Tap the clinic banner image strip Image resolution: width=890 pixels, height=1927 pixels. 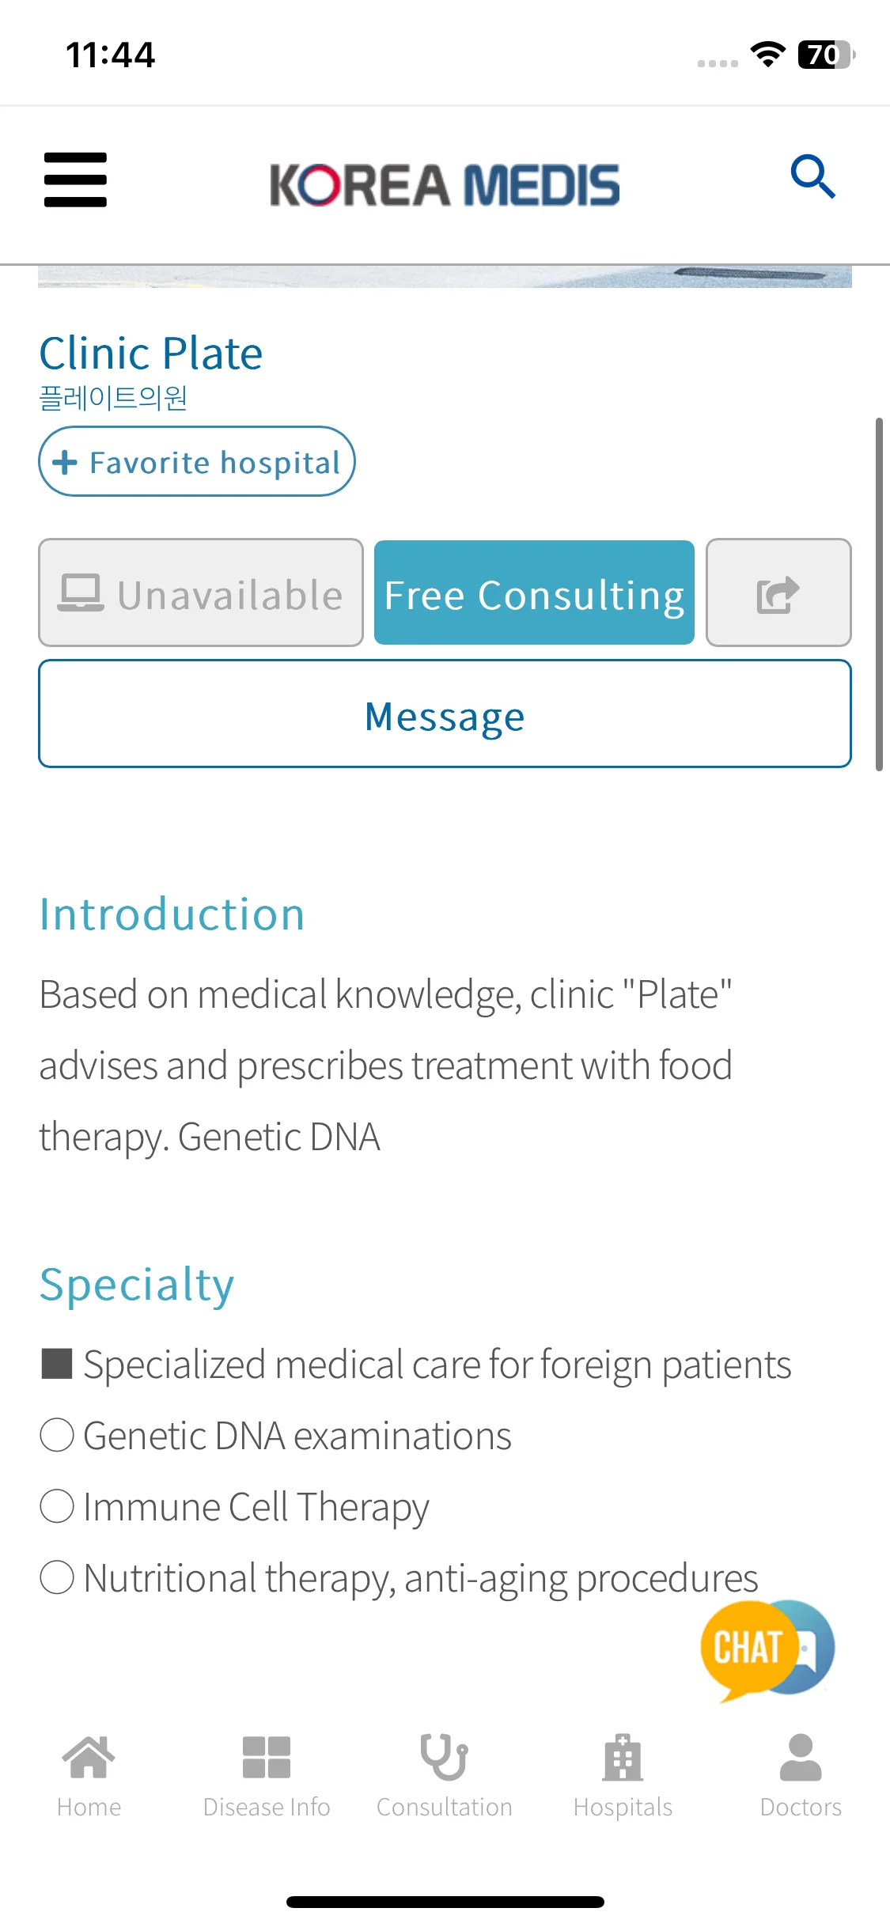pos(445,277)
